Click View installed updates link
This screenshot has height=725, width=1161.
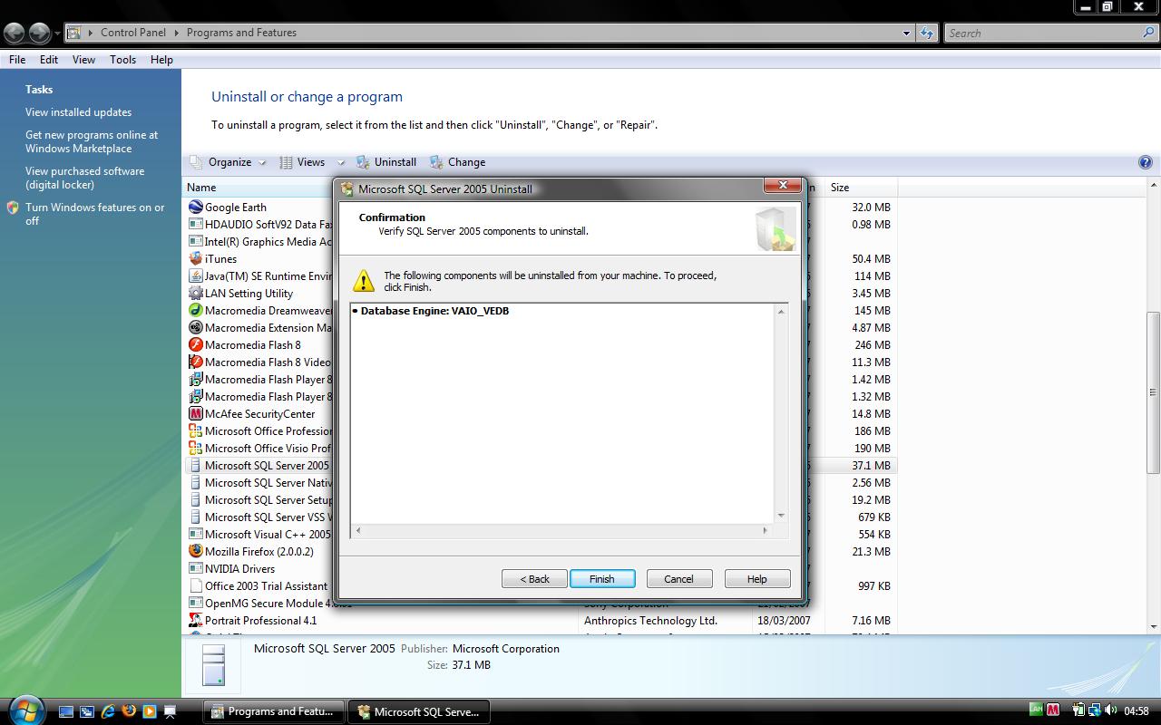click(78, 112)
